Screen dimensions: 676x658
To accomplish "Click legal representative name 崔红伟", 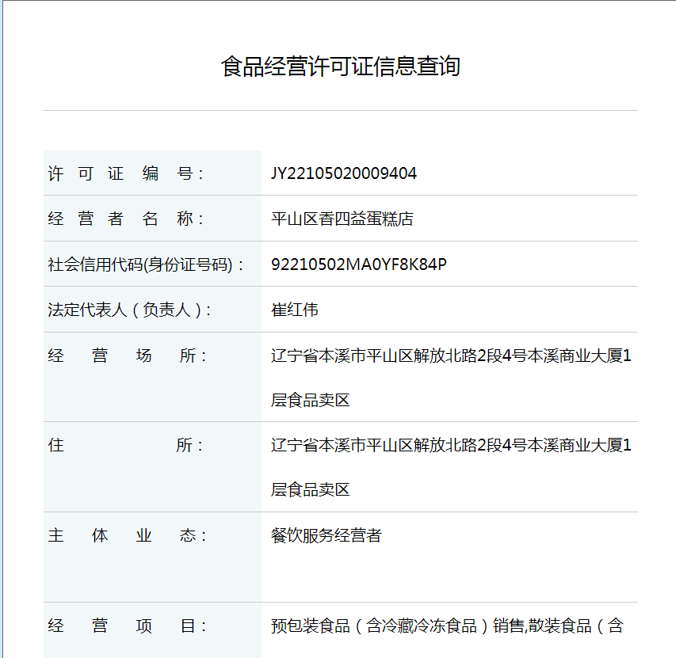I will point(295,310).
